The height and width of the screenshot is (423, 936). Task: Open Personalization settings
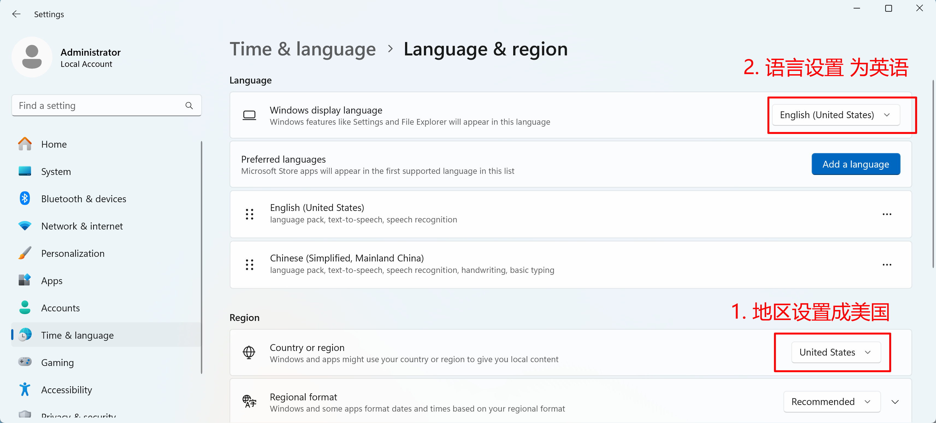coord(106,253)
